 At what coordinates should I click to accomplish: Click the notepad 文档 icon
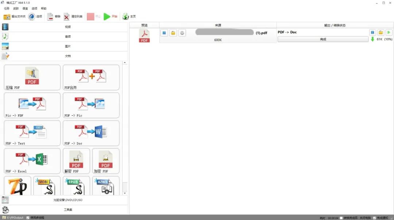click(5, 56)
